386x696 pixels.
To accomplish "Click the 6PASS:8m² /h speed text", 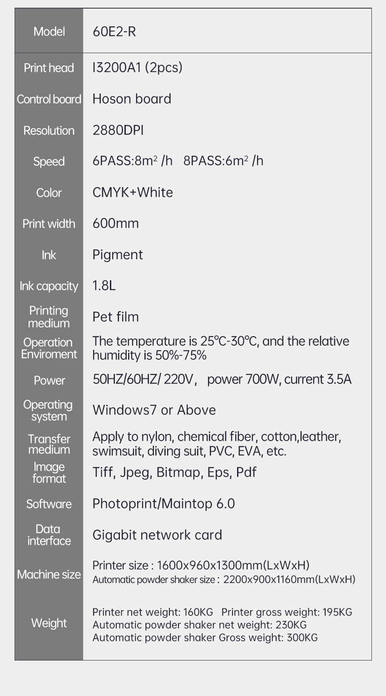I will (132, 161).
